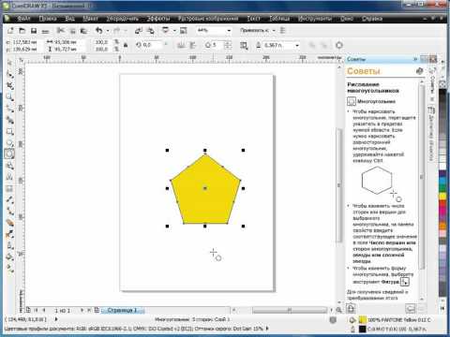Screen dimensions: 450x337
Task: Open the Растровые изображения menu
Action: click(x=208, y=19)
